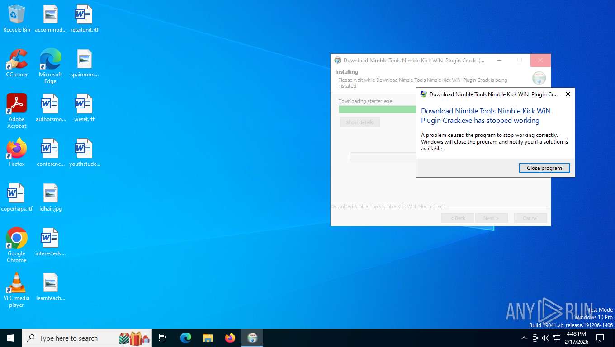This screenshot has height=347, width=615.
Task: Select the Adobe Acrobat desktop shortcut
Action: coord(17,112)
